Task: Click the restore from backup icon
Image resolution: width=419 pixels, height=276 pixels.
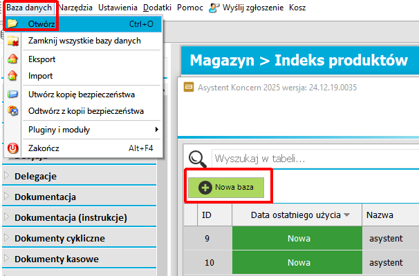Action: (x=12, y=110)
